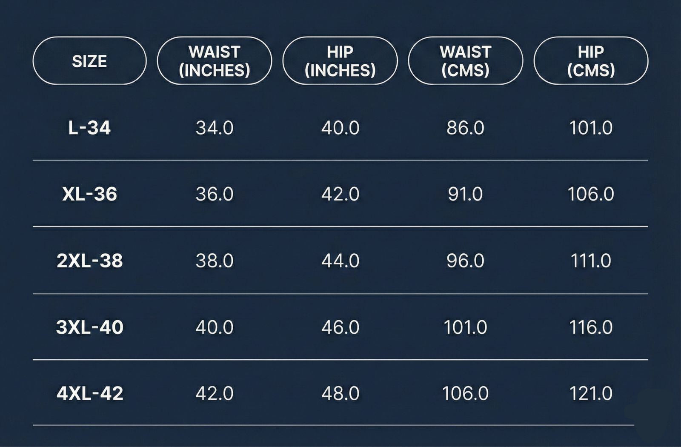Click hip inches value 42.0 for XL-36
This screenshot has height=447, width=681.
tap(340, 194)
